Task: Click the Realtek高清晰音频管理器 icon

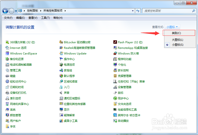Action: coord(61,48)
